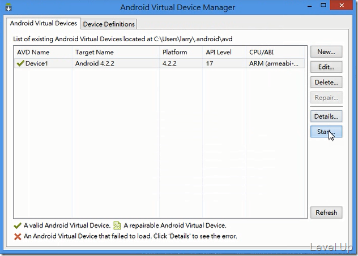The height and width of the screenshot is (256, 358).
Task: Sort by the AVD Name column header
Action: coord(43,52)
